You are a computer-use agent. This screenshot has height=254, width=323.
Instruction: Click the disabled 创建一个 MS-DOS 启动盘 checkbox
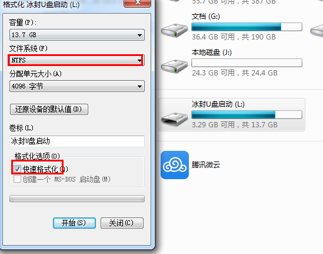pos(17,179)
